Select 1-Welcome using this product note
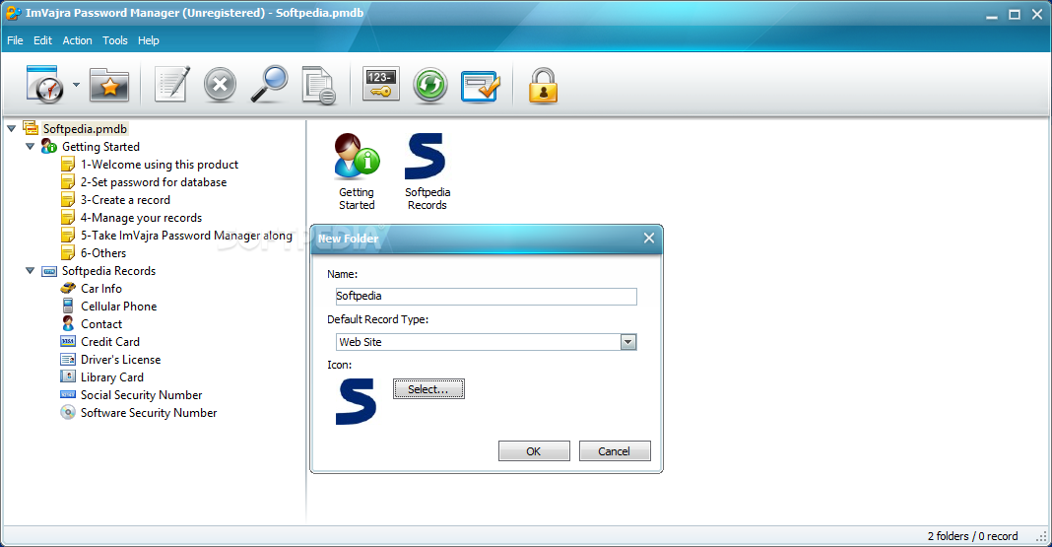The width and height of the screenshot is (1052, 547). click(159, 165)
